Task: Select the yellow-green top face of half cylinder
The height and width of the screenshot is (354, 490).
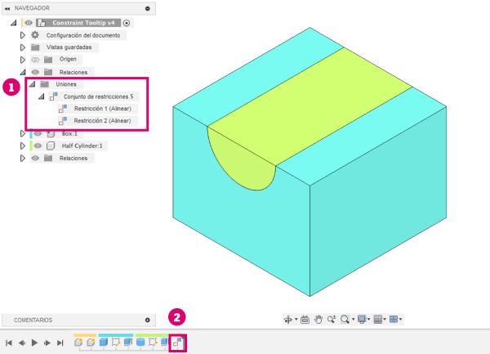Action: point(310,106)
